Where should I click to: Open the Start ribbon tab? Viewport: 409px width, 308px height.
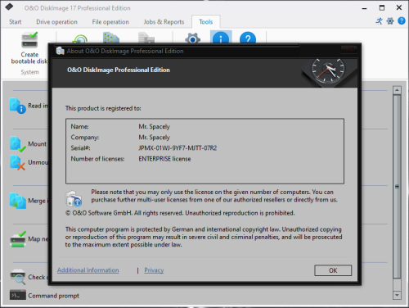(15, 22)
